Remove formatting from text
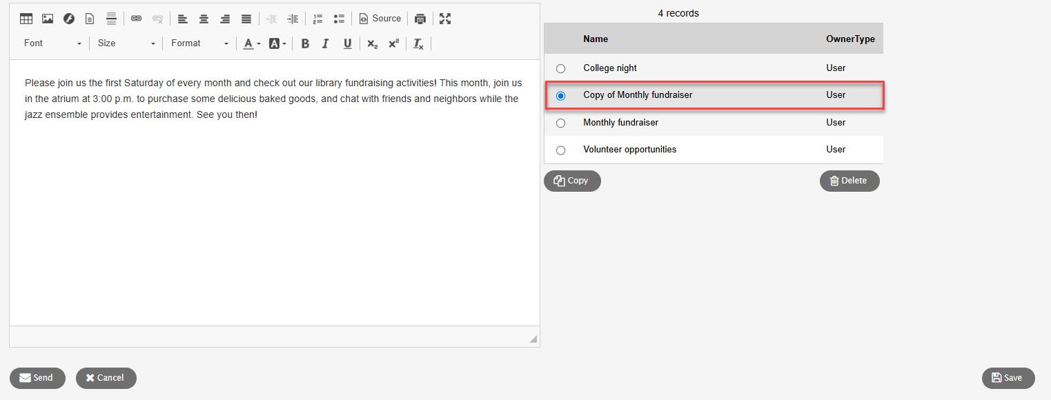 pyautogui.click(x=418, y=43)
